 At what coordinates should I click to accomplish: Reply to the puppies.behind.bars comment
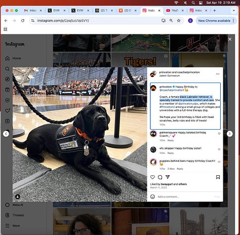click(180, 169)
